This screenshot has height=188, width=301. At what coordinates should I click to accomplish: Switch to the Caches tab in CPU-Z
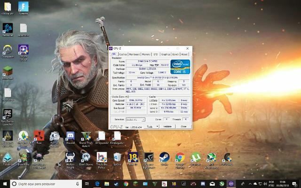pyautogui.click(x=123, y=55)
